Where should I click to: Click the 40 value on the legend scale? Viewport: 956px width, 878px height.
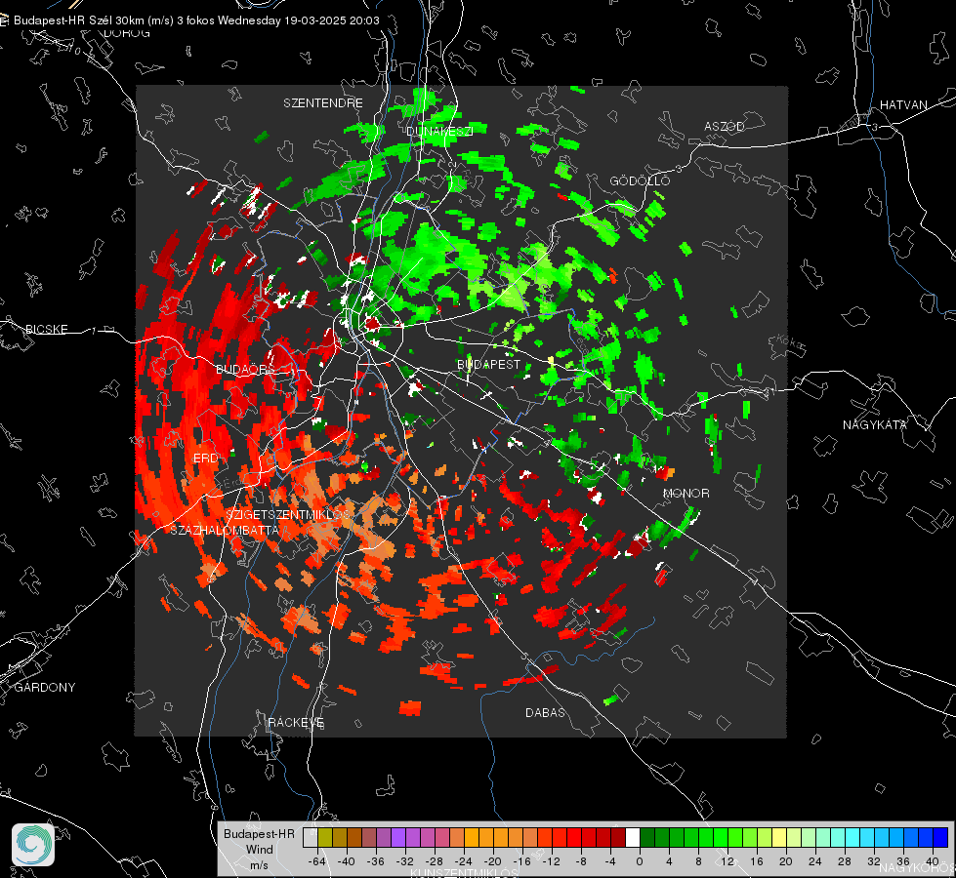933,861
